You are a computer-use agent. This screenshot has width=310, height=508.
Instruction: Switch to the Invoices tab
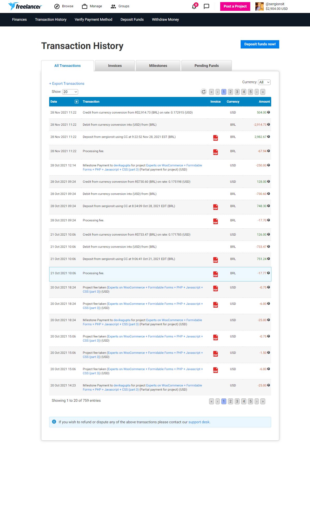point(115,66)
